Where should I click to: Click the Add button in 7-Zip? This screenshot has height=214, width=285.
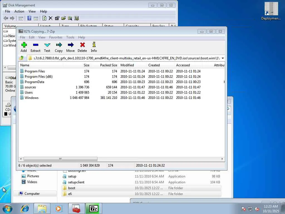24,47
